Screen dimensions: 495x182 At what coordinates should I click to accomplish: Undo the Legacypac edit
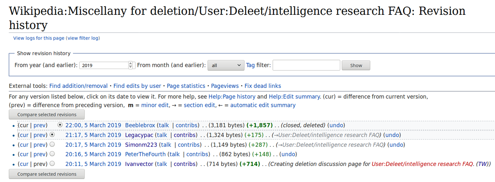[392, 135]
